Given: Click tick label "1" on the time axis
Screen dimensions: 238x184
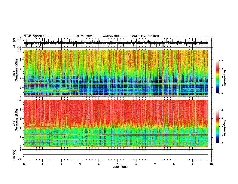Looking at the screenshot, I should [x=42, y=164].
